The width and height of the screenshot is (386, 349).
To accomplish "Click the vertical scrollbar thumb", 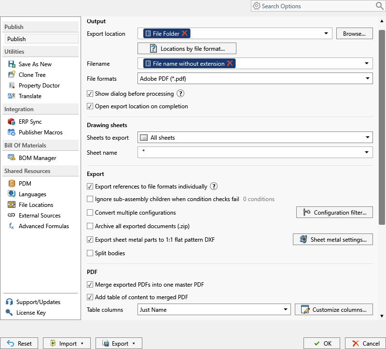I will [x=382, y=127].
